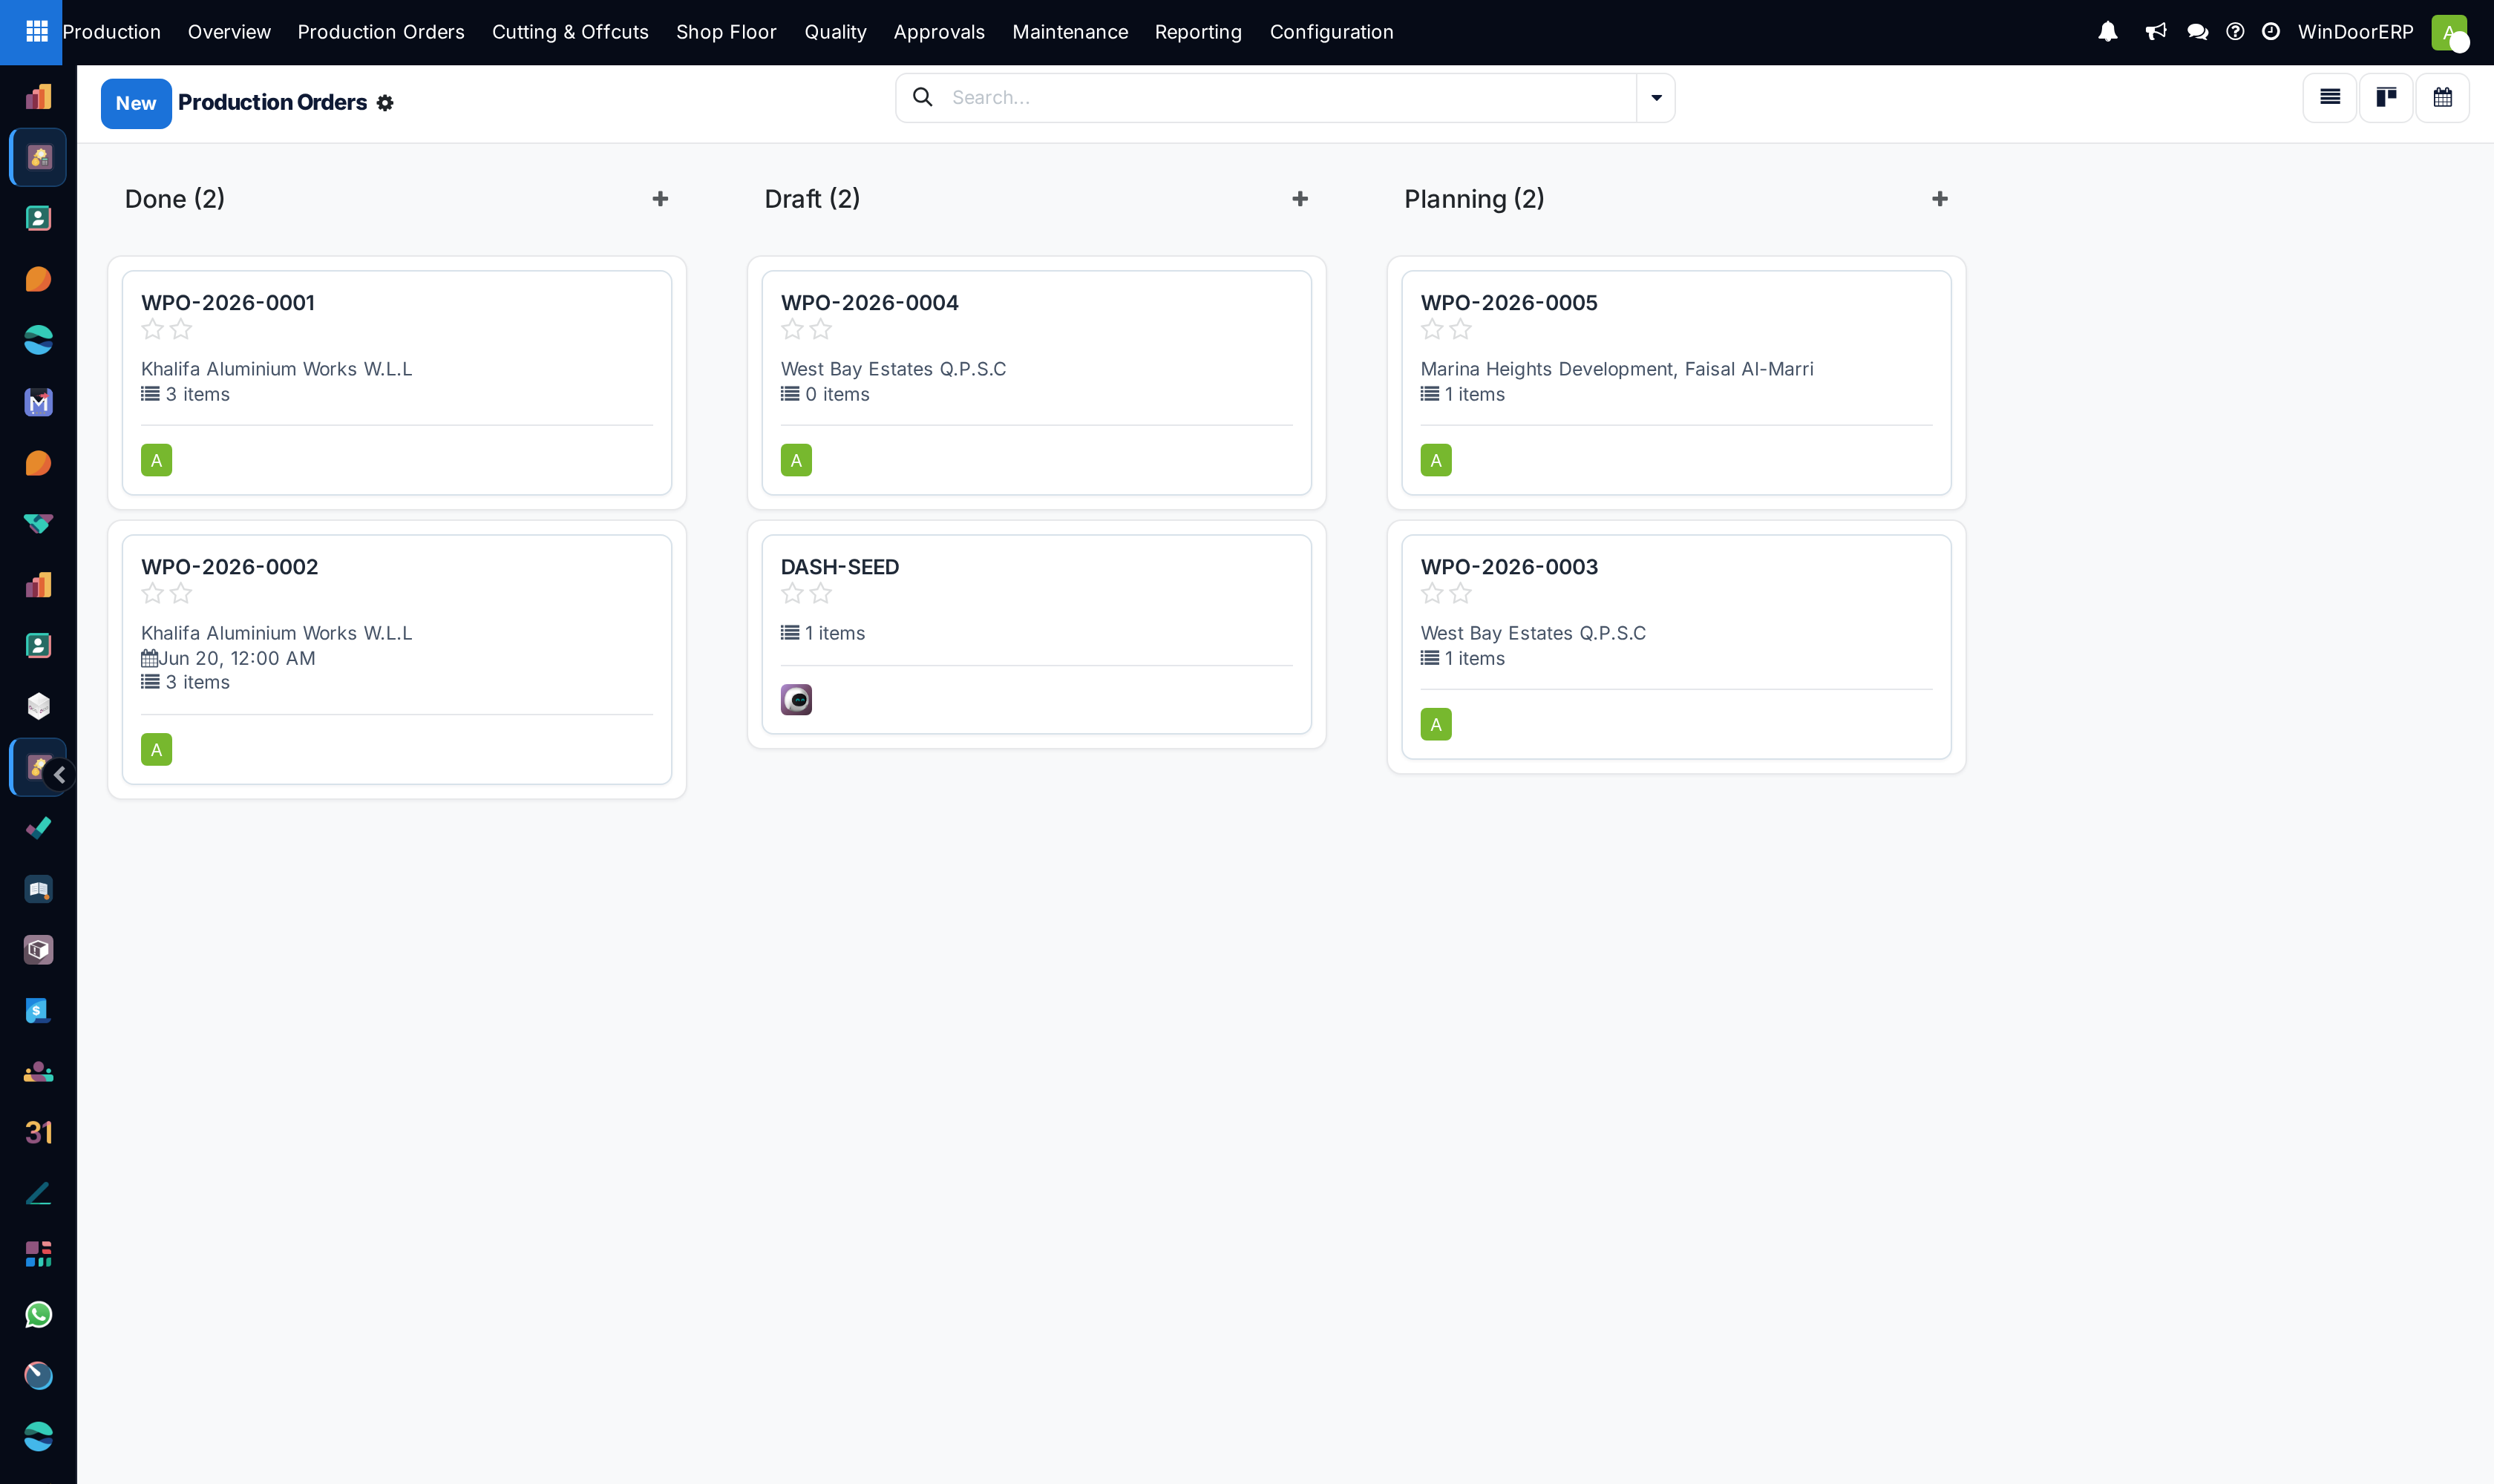The image size is (2494, 1484).
Task: Click the search magnifier icon
Action: pos(923,97)
